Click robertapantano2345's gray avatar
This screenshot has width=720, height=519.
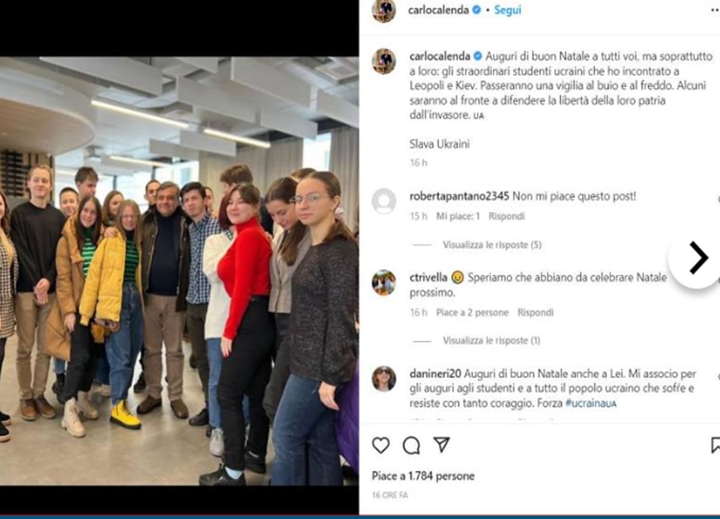pos(383,201)
